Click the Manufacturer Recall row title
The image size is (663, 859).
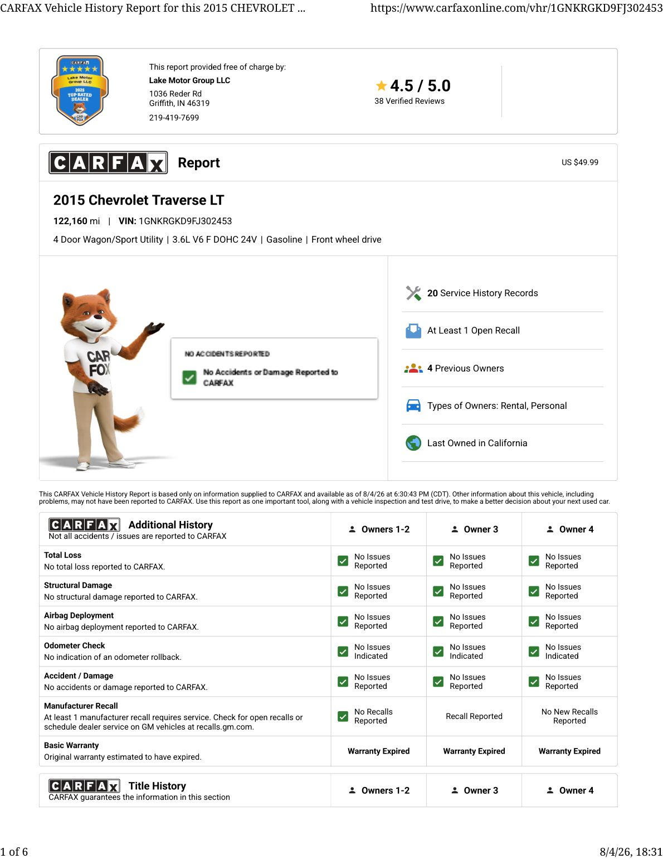(x=81, y=706)
